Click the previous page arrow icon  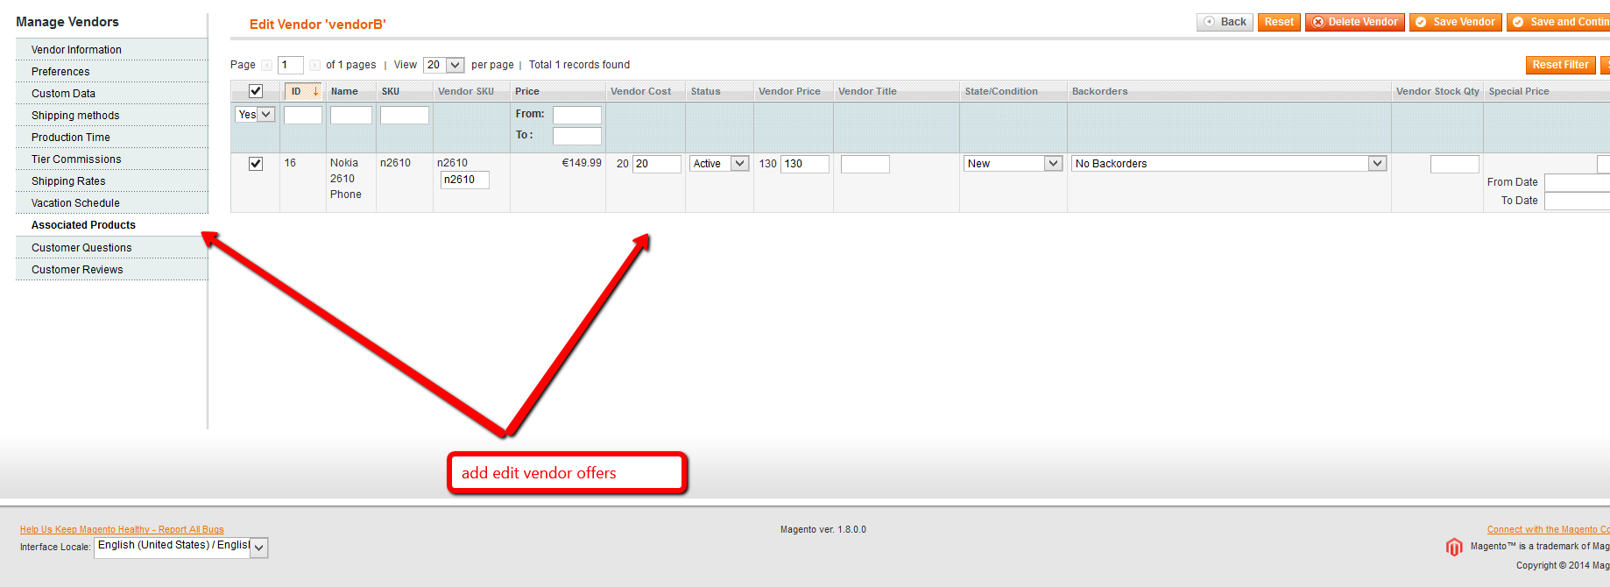coord(266,65)
